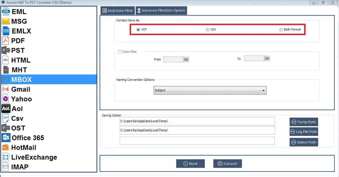Select the Yahoo label in list
The height and width of the screenshot is (177, 339).
21,99
